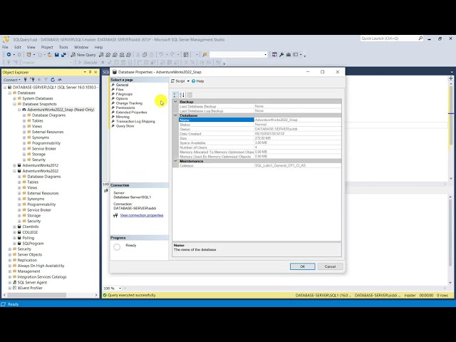Image resolution: width=456 pixels, height=342 pixels.
Task: Select the SQL Server Agent node
Action: [x=32, y=282]
